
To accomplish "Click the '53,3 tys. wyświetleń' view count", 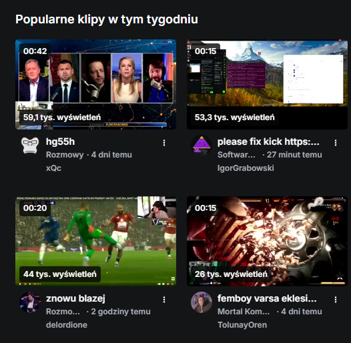I will [234, 117].
